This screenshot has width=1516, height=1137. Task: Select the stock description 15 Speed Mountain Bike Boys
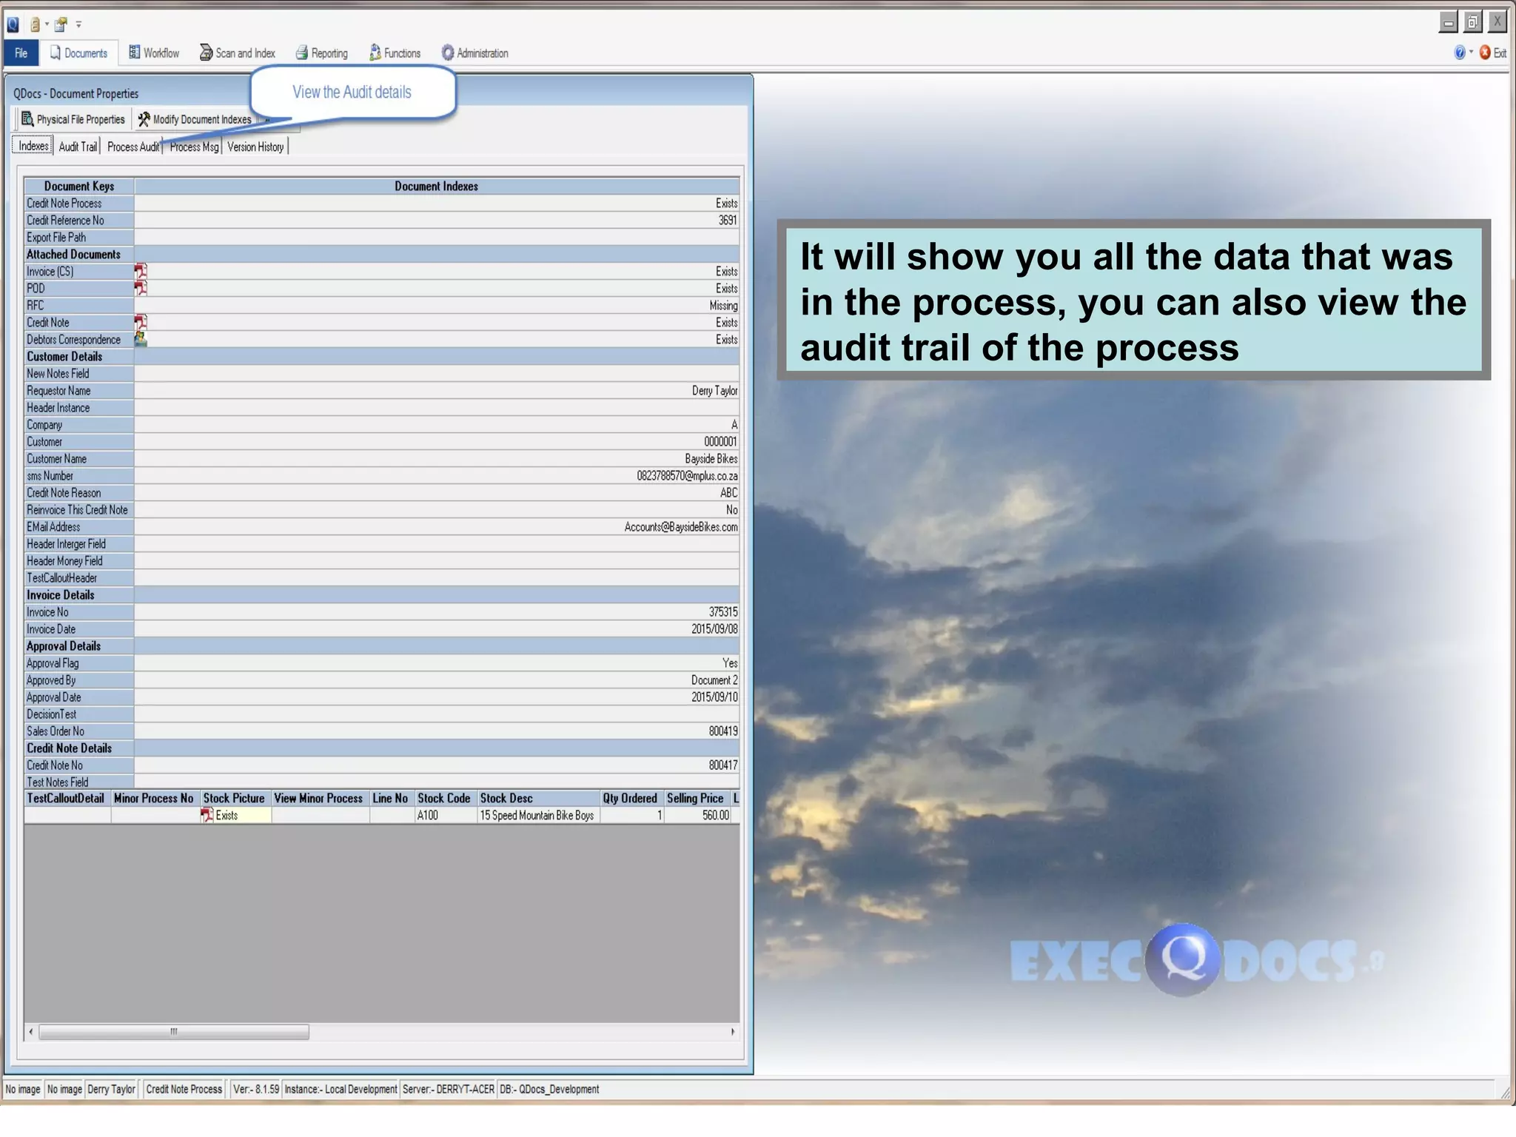click(x=537, y=815)
